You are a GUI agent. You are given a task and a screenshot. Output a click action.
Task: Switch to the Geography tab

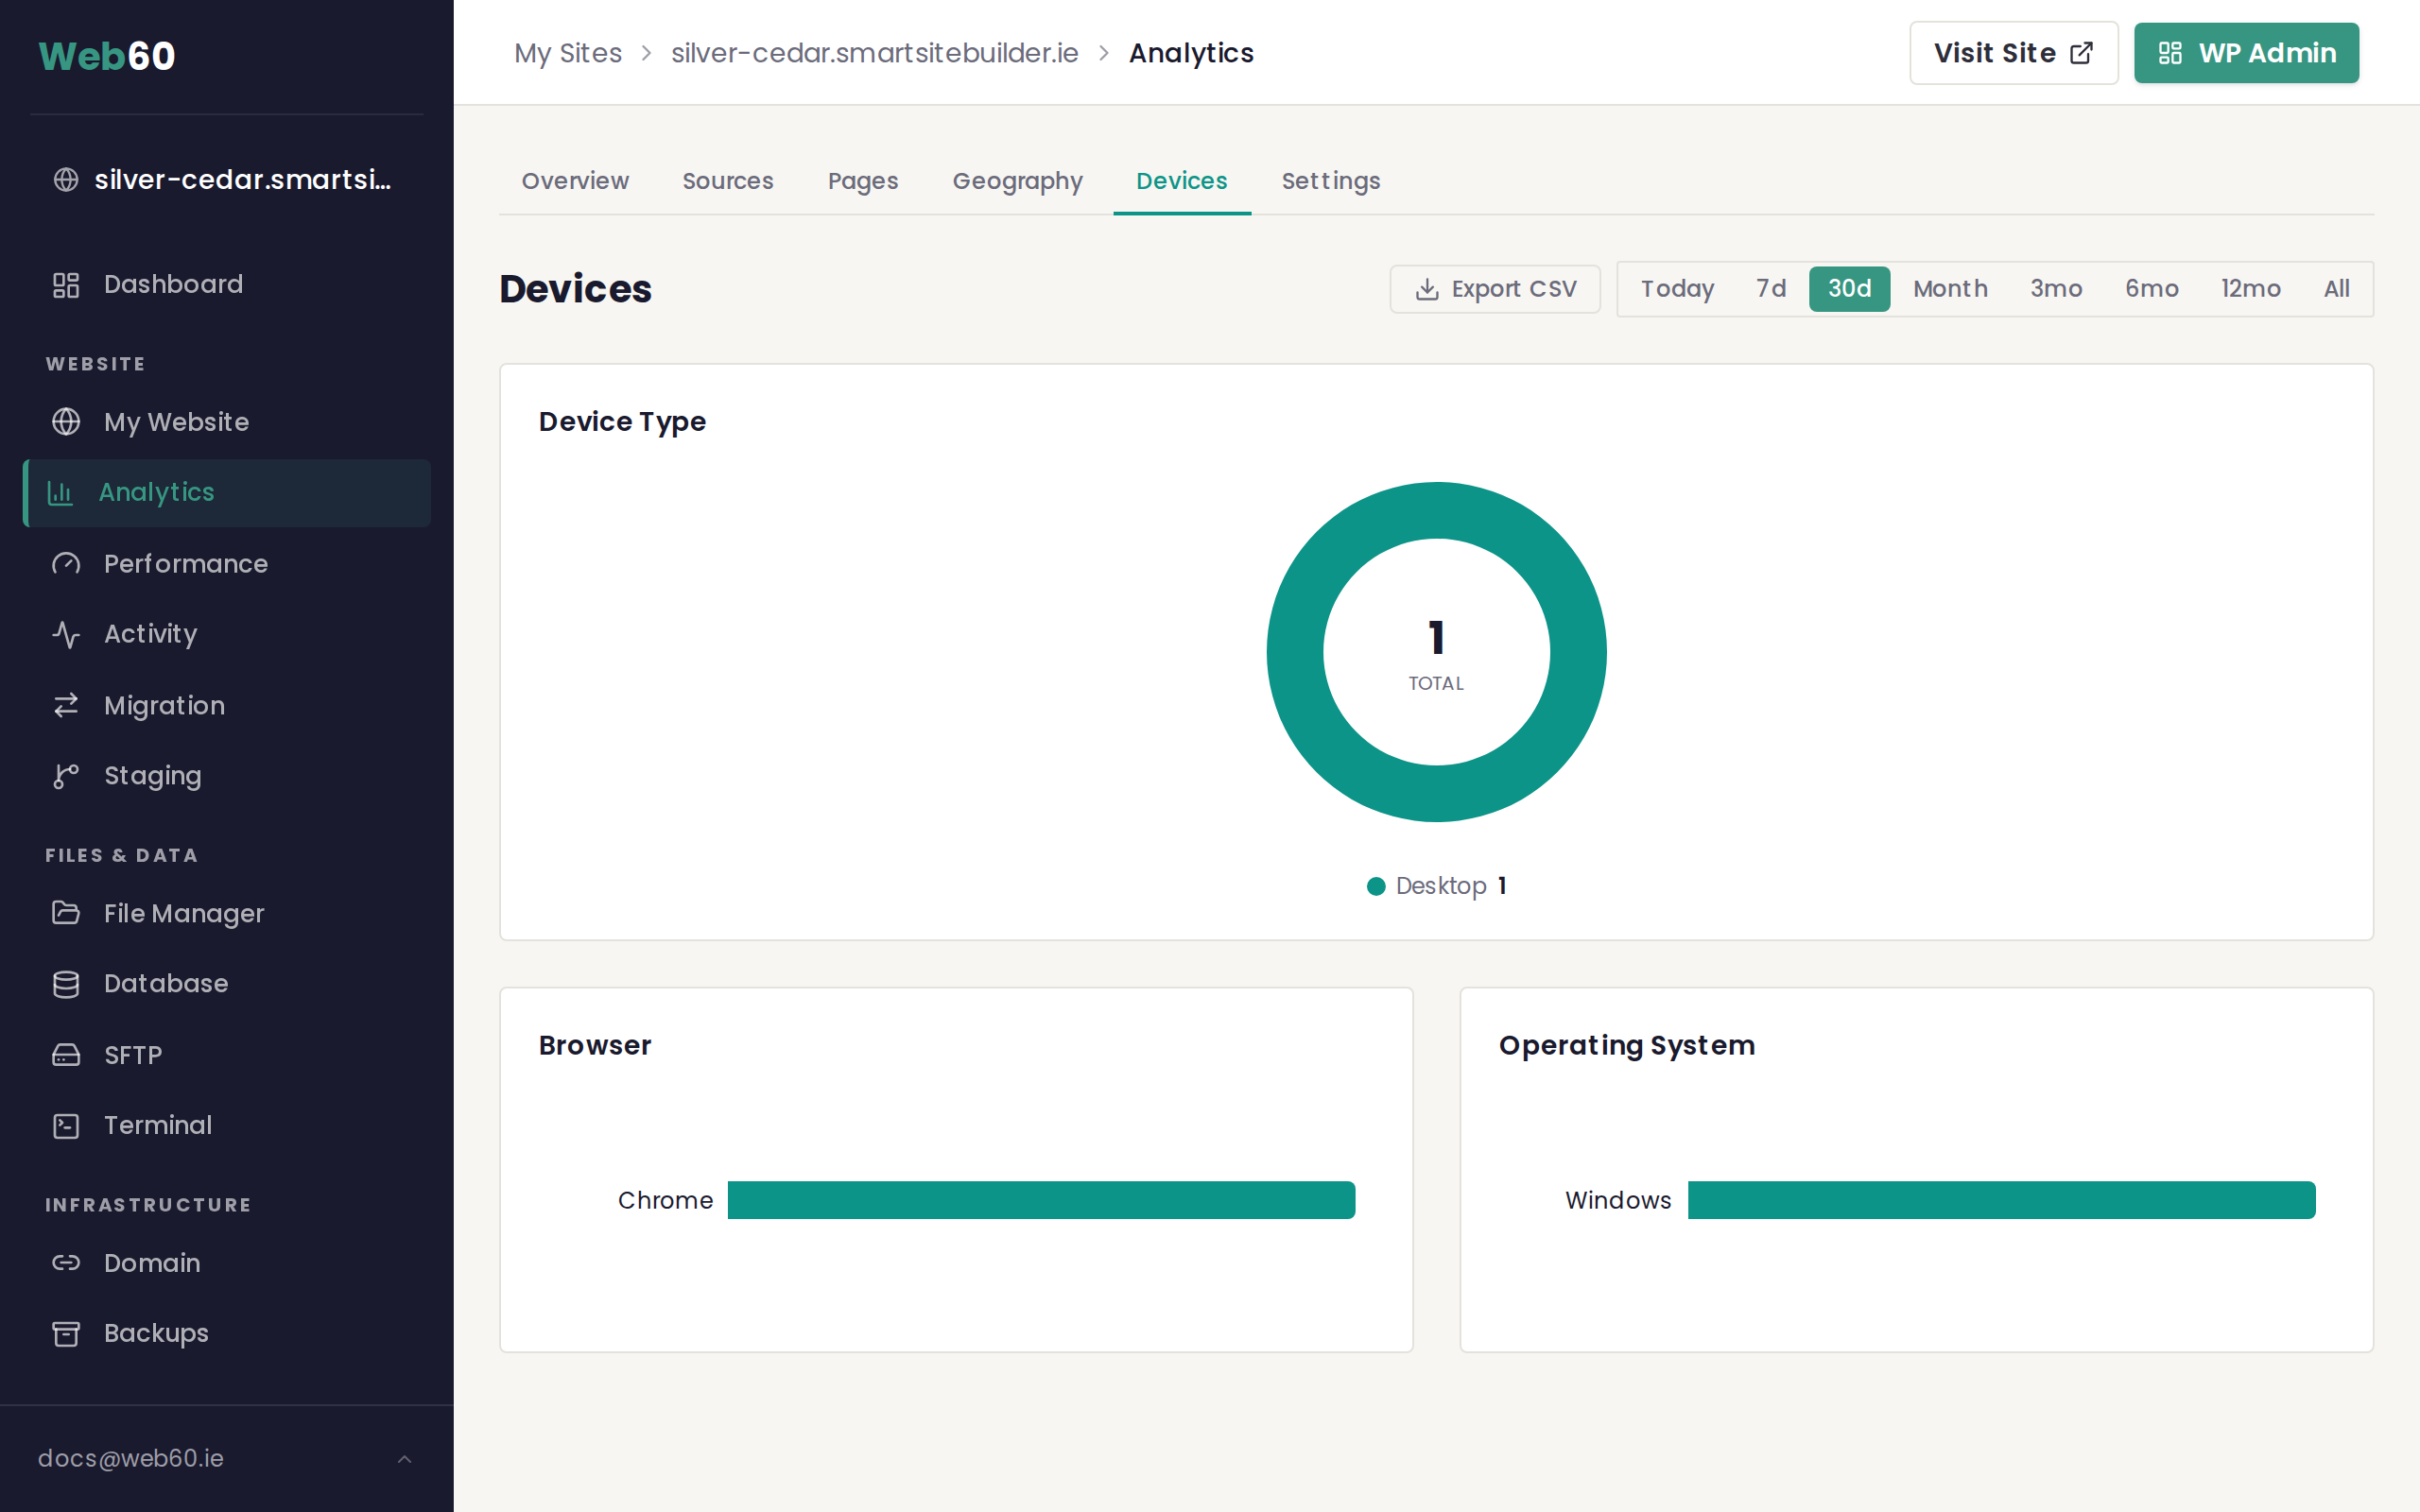coord(1017,181)
